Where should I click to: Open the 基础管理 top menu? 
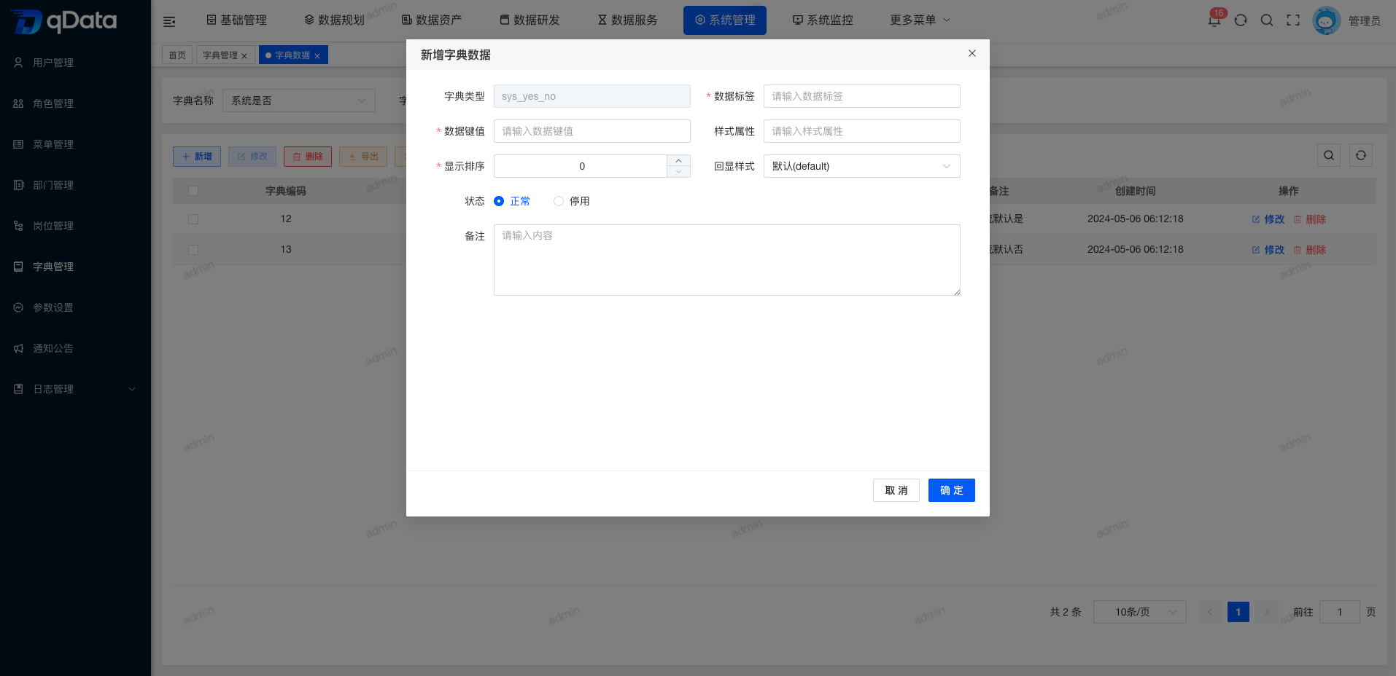point(236,20)
